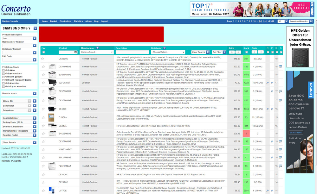Open Kontrolle IP-Zugriffe link

(11, 161)
